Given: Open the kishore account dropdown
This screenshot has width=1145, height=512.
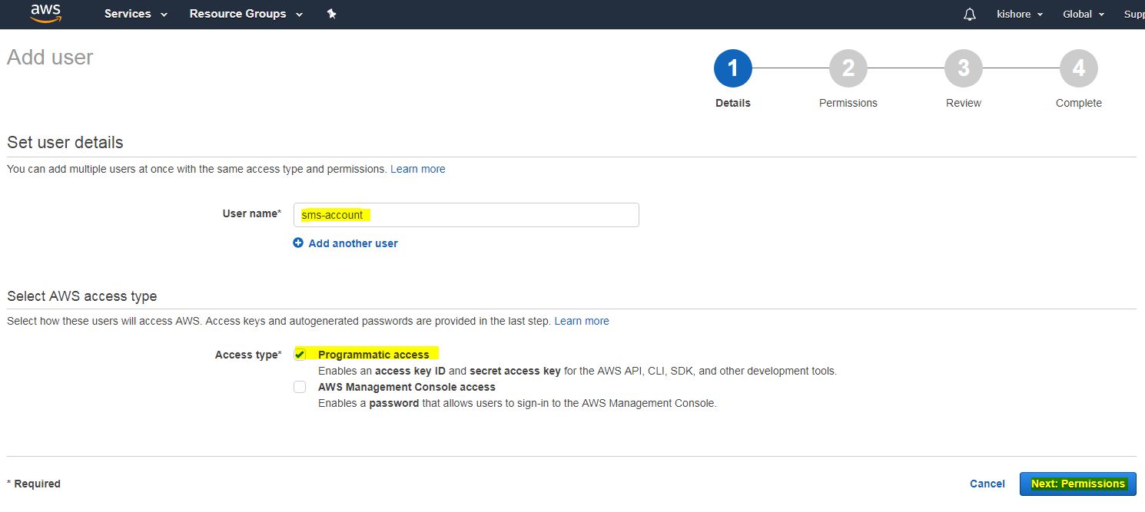Looking at the screenshot, I should click(x=1019, y=15).
